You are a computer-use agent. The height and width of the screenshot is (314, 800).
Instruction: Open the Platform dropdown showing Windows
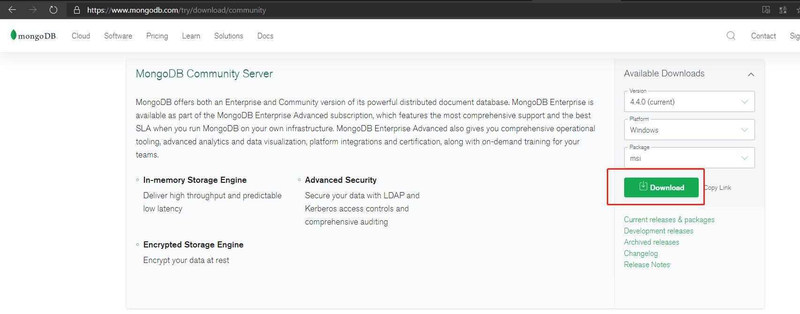689,130
